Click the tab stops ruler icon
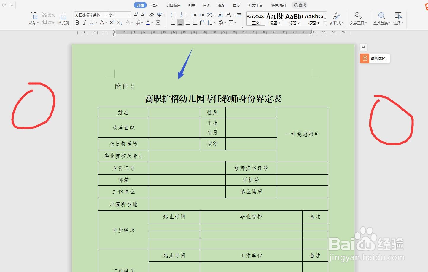 point(239,15)
